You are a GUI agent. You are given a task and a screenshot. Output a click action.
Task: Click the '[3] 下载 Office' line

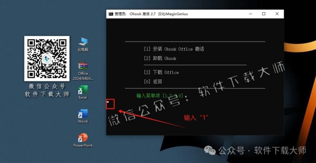pyautogui.click(x=161, y=73)
